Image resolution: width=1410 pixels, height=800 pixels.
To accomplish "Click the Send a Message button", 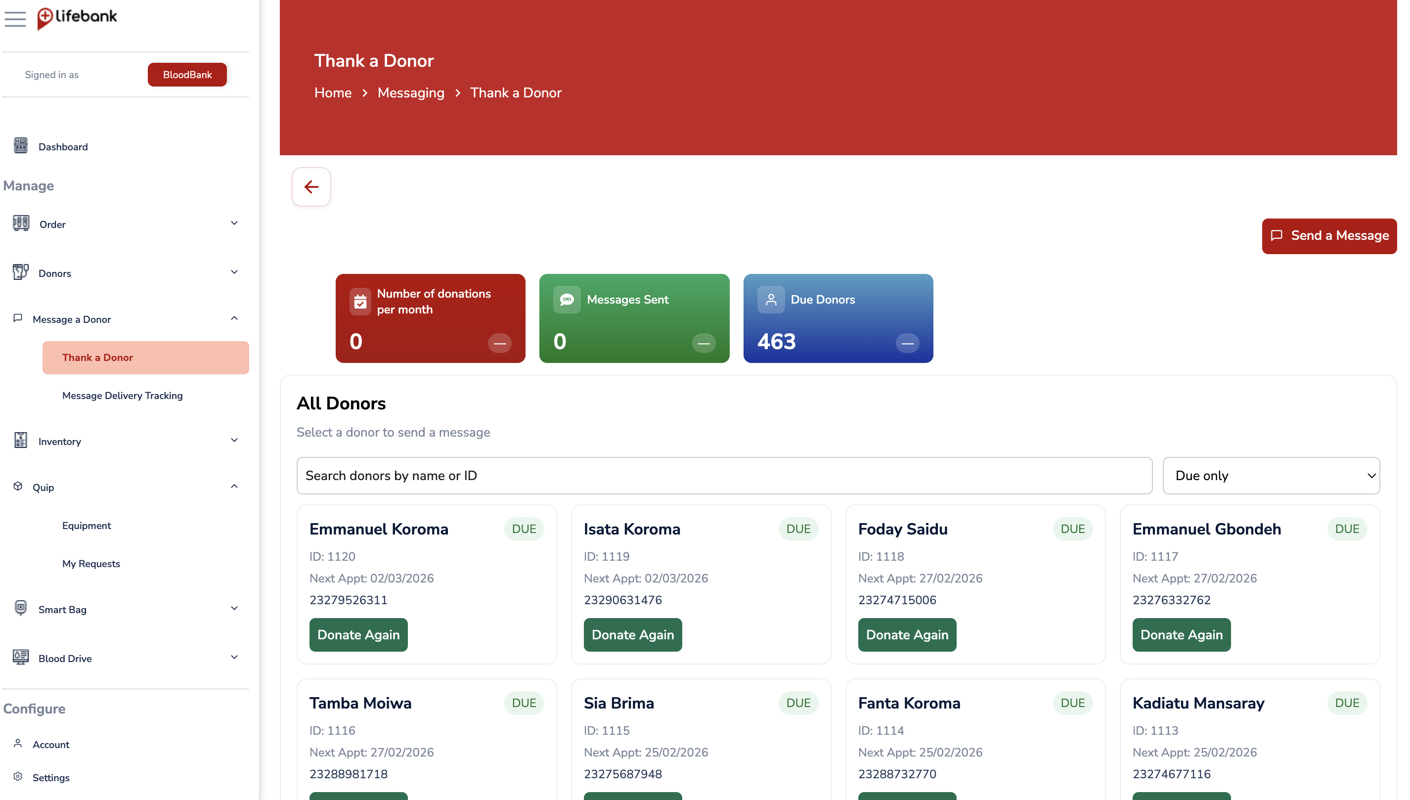I will point(1329,236).
